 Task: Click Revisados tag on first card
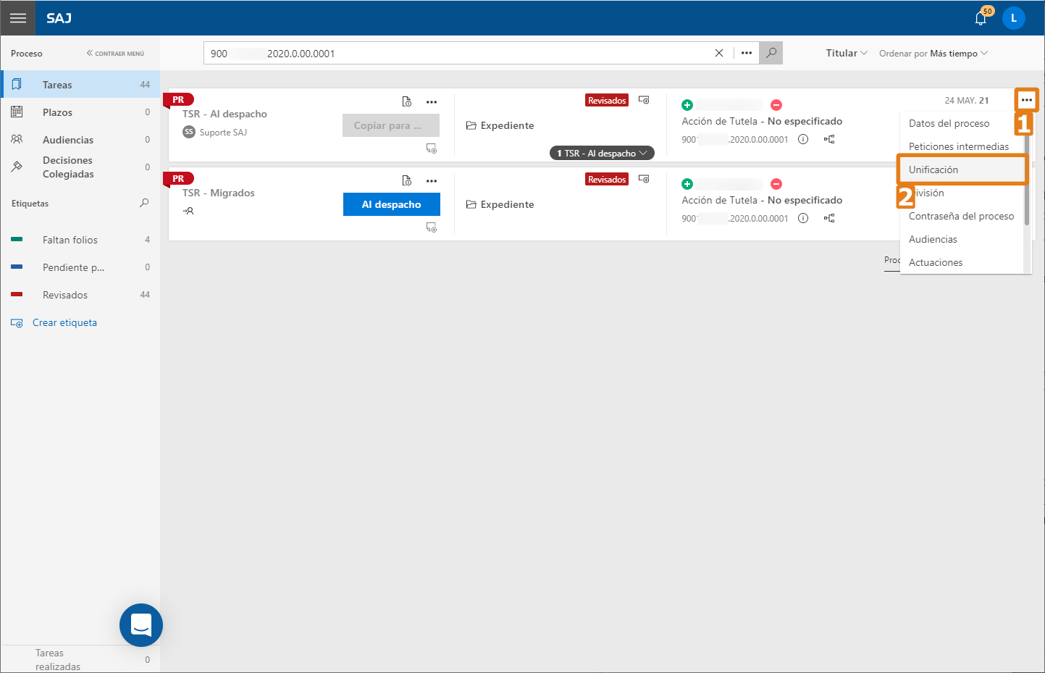pos(607,101)
